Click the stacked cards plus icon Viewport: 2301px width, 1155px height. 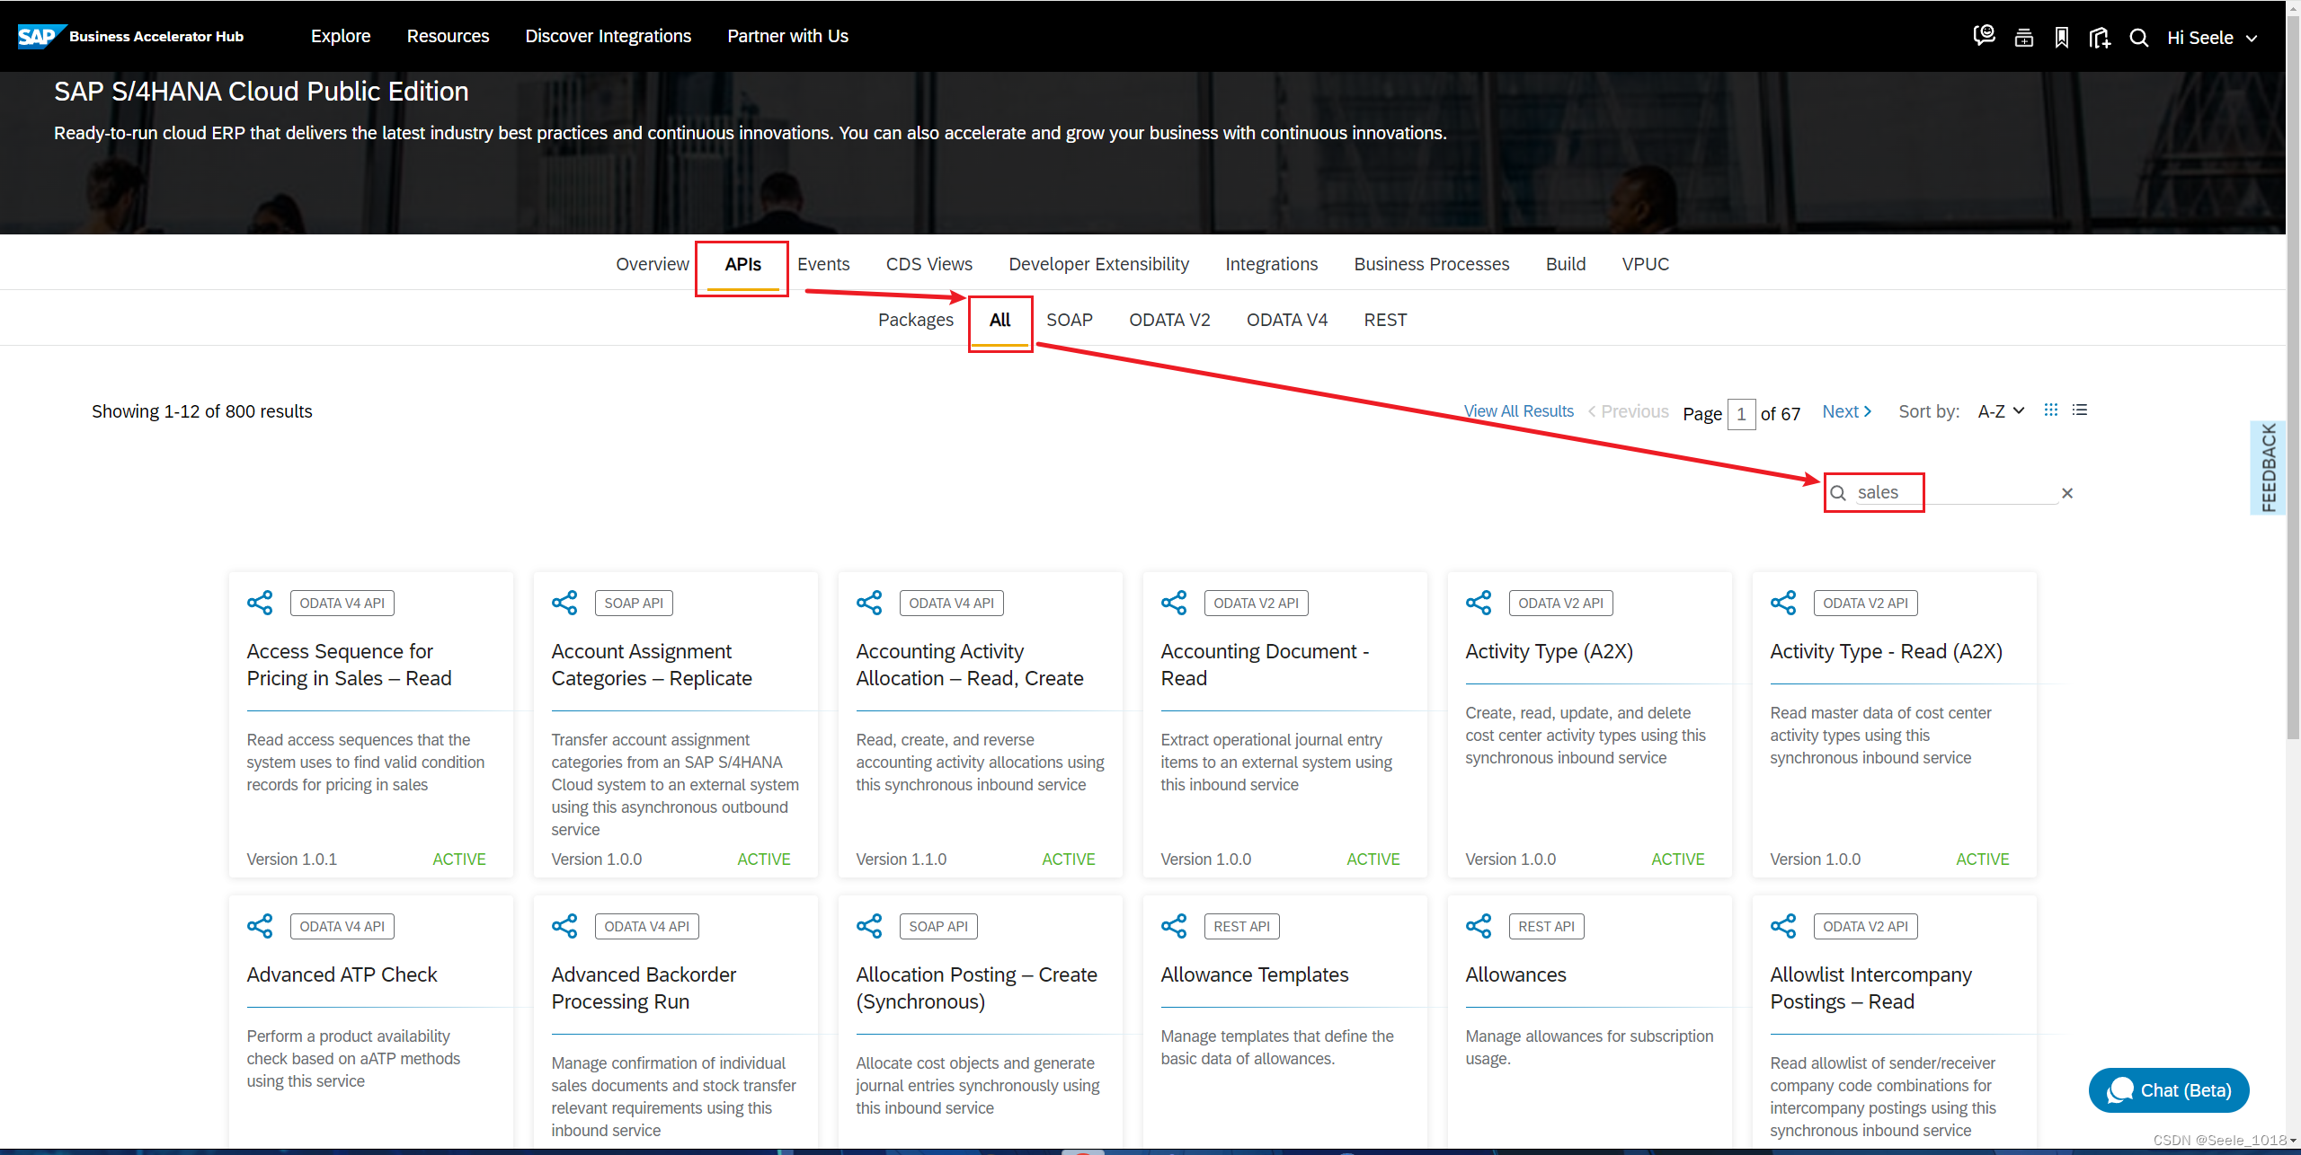pos(2023,37)
